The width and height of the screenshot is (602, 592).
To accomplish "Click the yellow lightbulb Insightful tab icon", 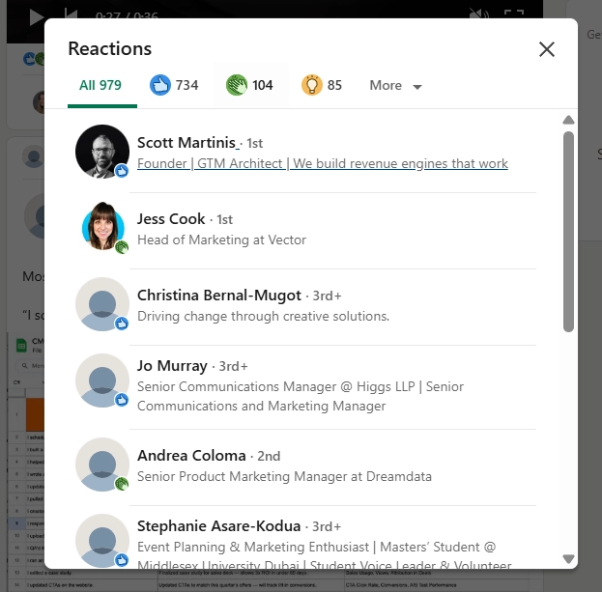I will pyautogui.click(x=312, y=85).
